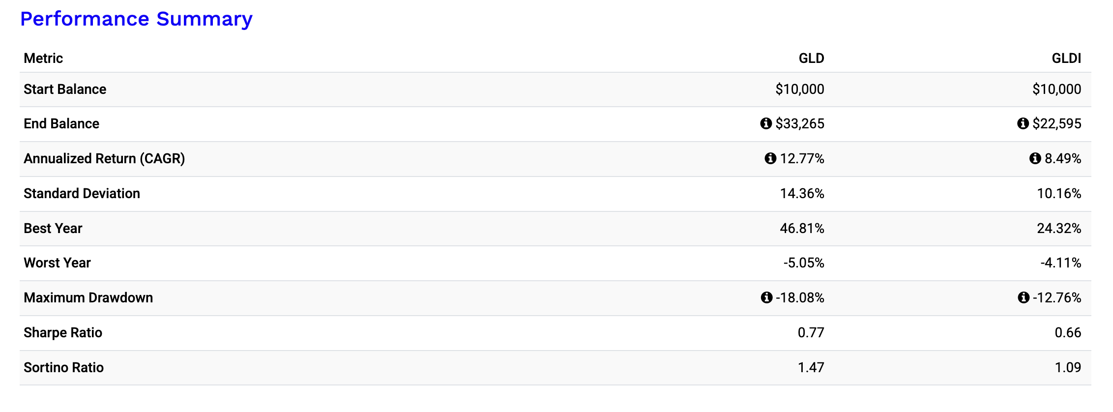Image resolution: width=1113 pixels, height=412 pixels.
Task: Click info icon beside GLD drawdown -18.08%
Action: pyautogui.click(x=766, y=297)
